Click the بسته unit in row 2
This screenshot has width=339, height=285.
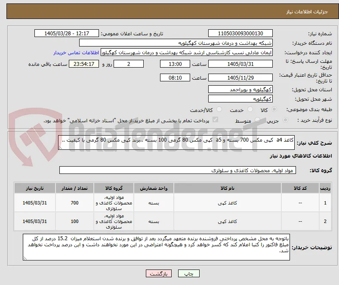[x=154, y=222]
